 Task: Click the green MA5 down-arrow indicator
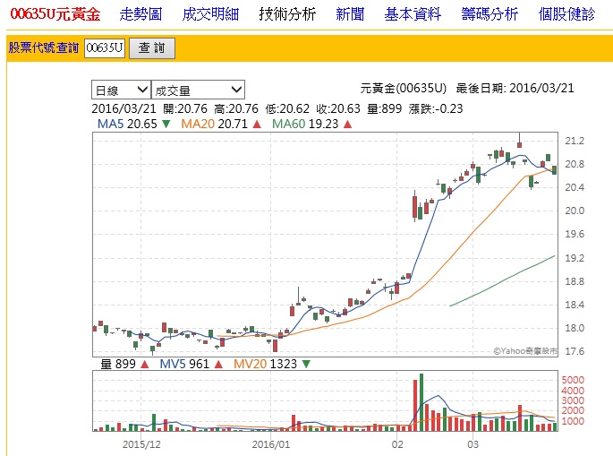point(166,125)
